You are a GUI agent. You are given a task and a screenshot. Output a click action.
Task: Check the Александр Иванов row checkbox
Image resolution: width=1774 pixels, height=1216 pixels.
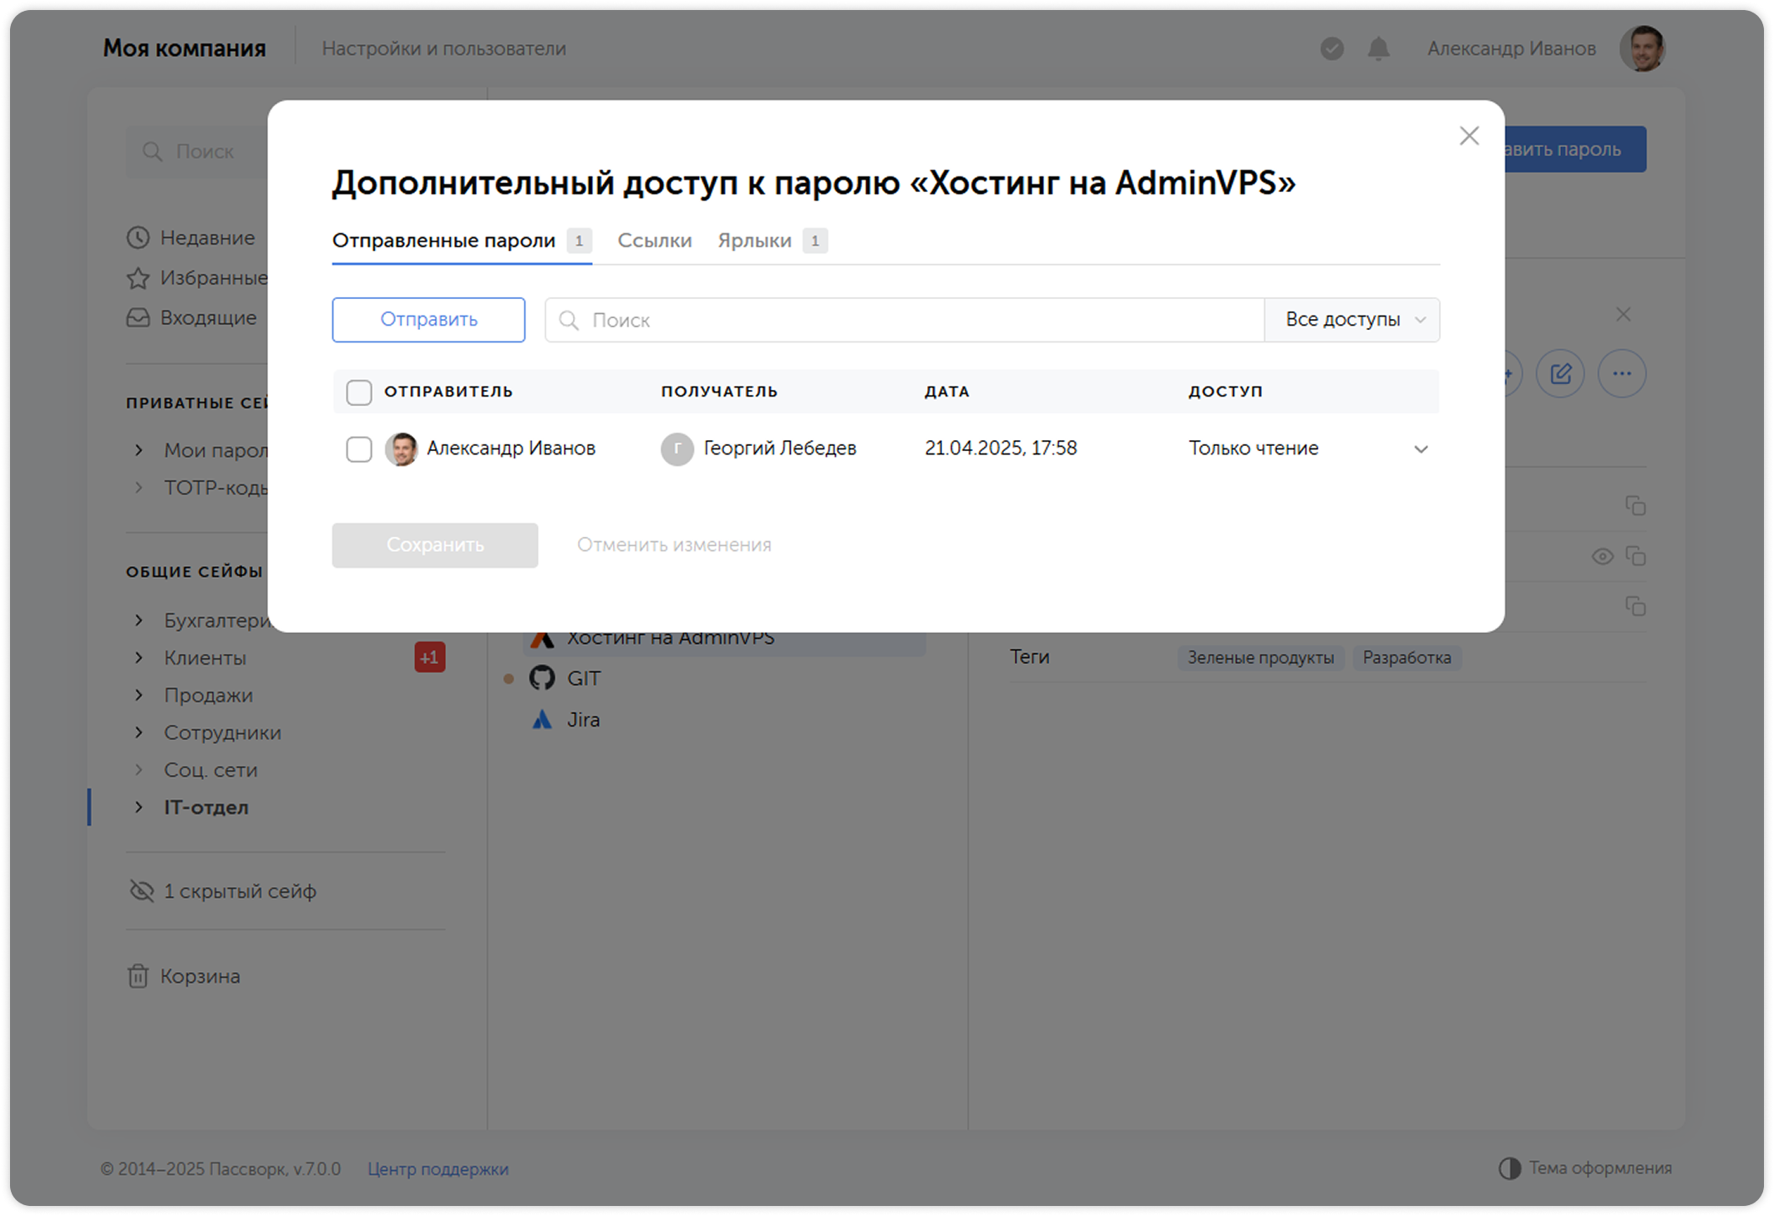[x=359, y=449]
